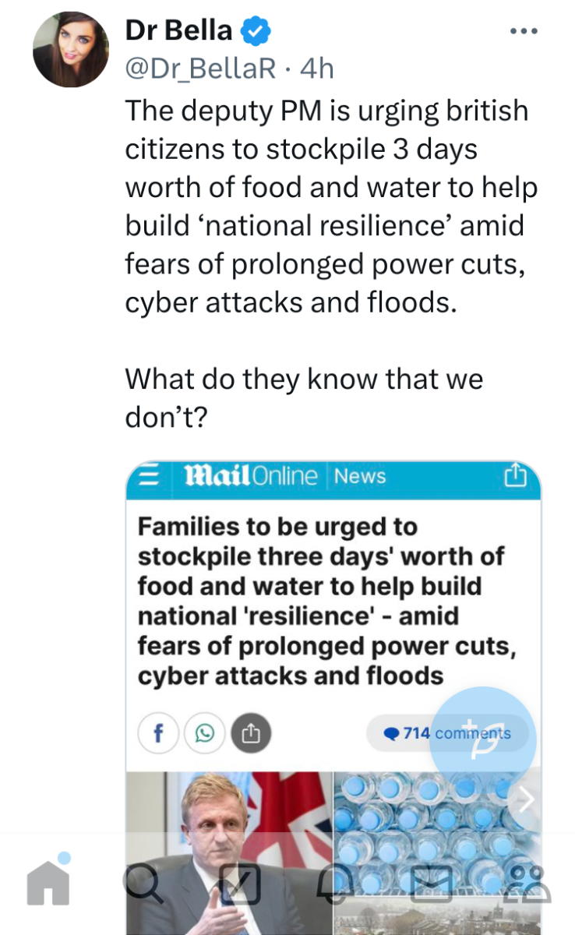The image size is (575, 935).
Task: Tap the blue verified badge
Action: point(256,30)
